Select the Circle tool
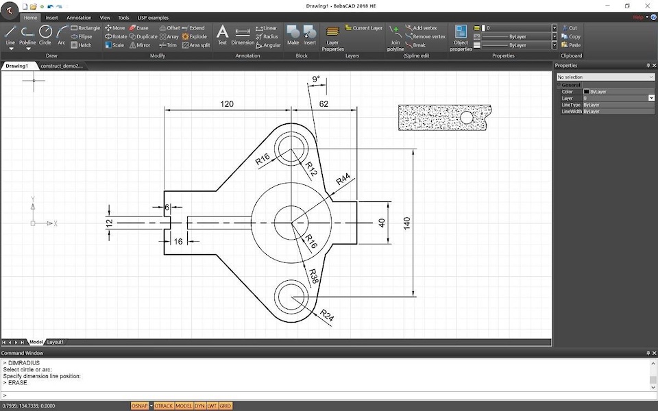Viewport: 658px width, 411px height. point(45,32)
